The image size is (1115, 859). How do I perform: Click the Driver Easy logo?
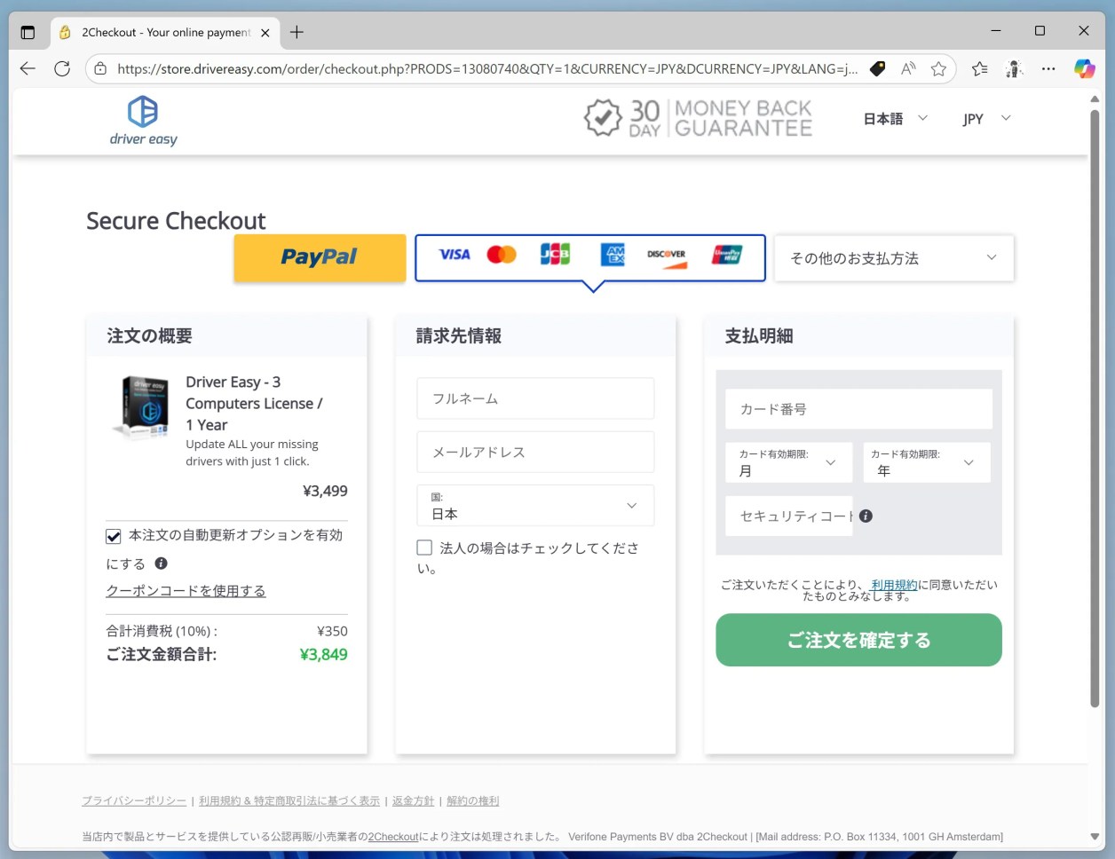[143, 121]
